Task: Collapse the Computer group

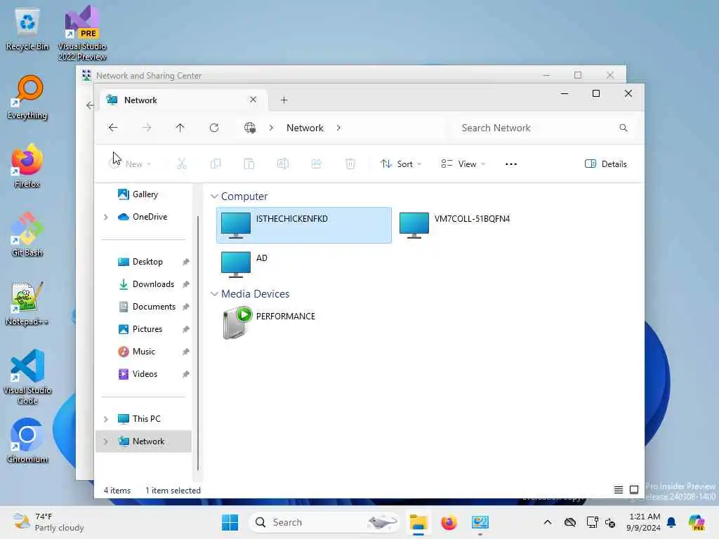Action: 214,197
